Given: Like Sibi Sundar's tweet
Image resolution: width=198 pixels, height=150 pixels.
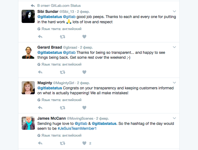Looking at the screenshot, I should pos(84,36).
